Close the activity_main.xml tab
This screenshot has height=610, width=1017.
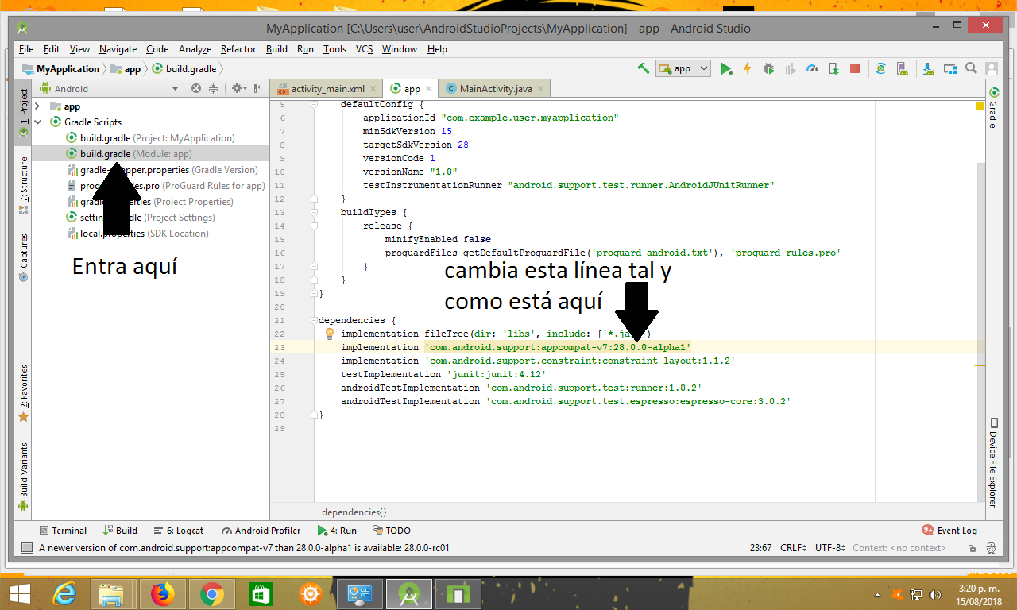[374, 89]
